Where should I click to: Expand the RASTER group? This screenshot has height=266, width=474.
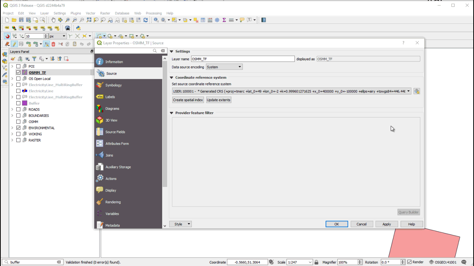tap(12, 140)
